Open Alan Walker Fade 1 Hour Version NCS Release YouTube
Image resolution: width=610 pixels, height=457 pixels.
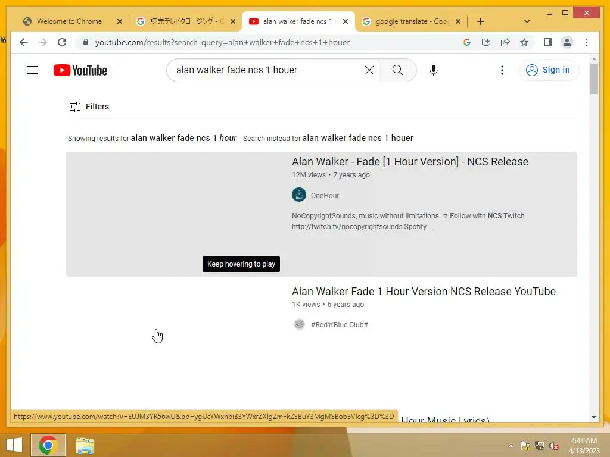tap(424, 292)
